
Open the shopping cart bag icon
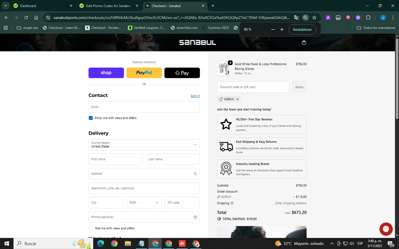tap(304, 42)
